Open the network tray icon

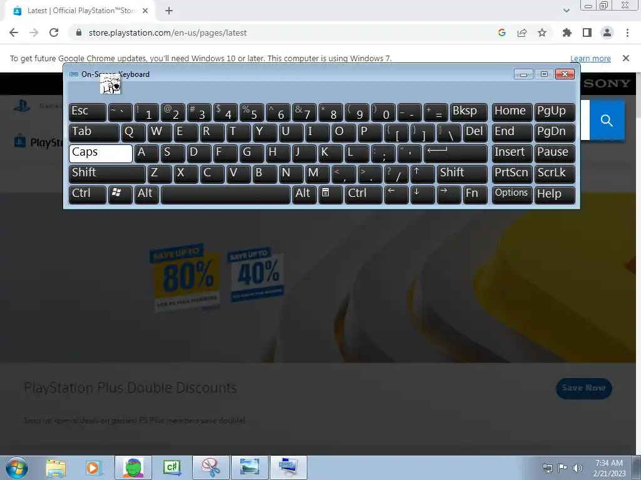point(547,468)
